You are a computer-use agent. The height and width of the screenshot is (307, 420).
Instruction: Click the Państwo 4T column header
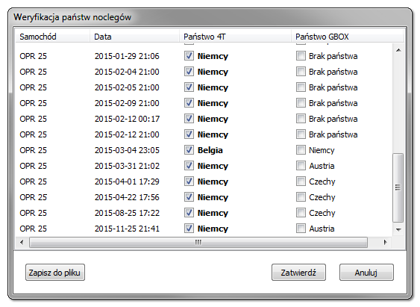click(235, 37)
